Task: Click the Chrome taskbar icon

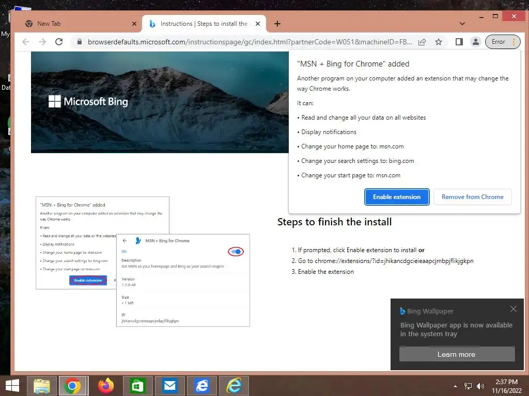Action: pyautogui.click(x=73, y=386)
